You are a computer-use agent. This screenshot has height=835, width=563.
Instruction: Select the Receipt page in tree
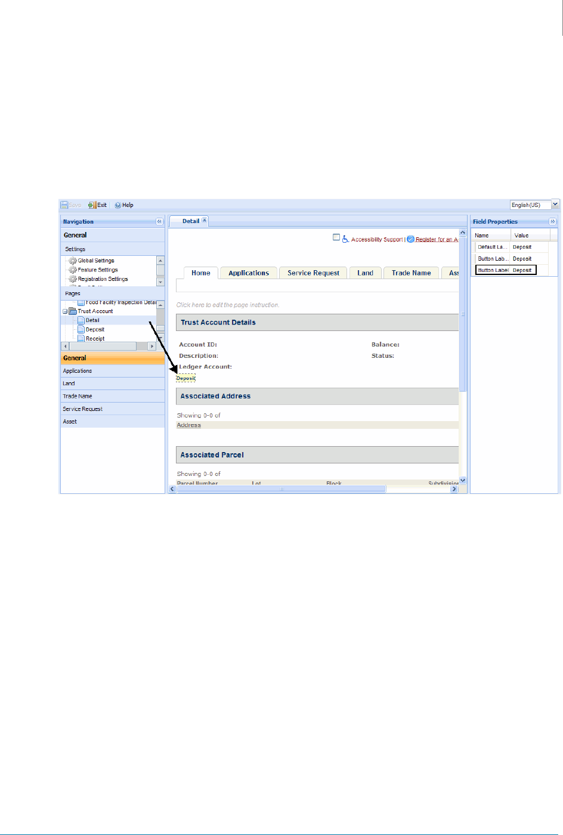coord(95,338)
